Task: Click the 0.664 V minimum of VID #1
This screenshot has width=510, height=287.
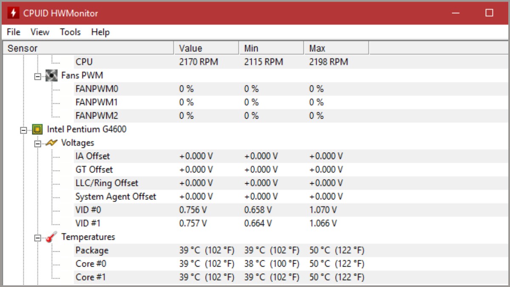Action: 258,223
